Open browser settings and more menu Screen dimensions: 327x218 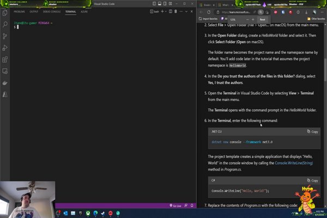click(322, 12)
